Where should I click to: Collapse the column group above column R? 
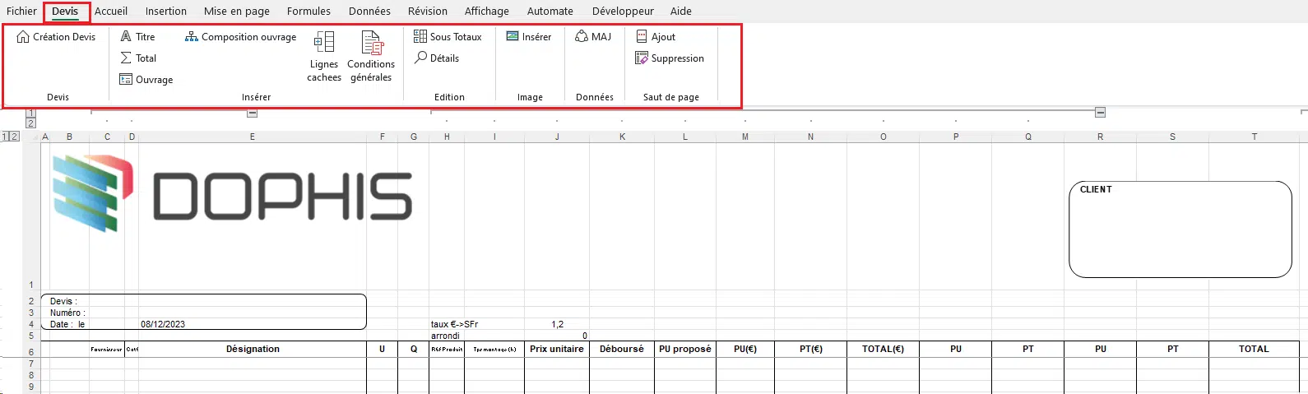click(1100, 113)
